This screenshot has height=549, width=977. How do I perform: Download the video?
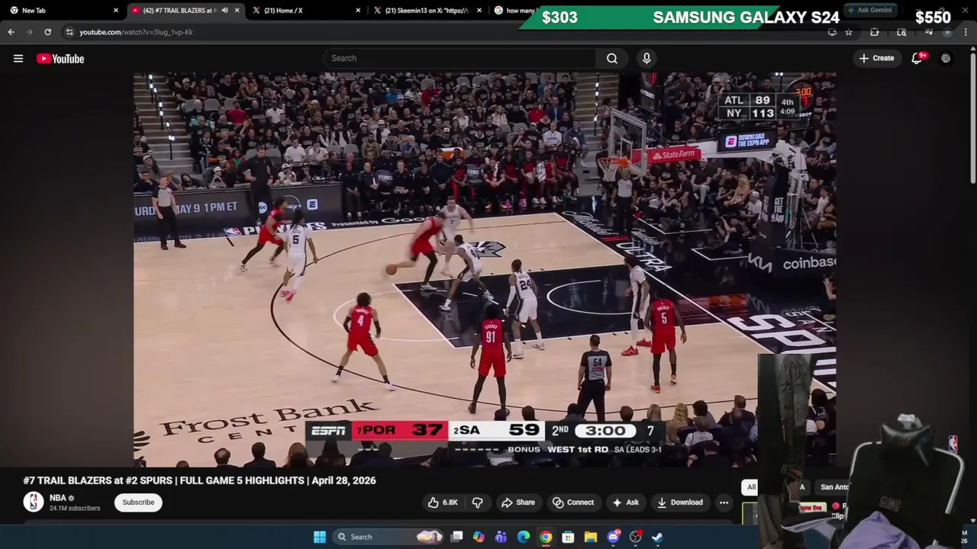pyautogui.click(x=679, y=502)
